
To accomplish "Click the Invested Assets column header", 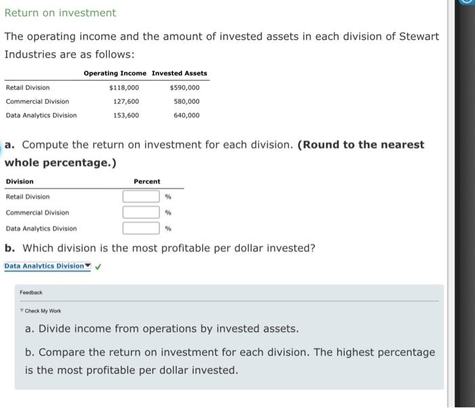I will point(179,73).
